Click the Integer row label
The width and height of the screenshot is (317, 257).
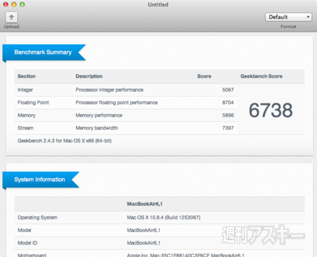(x=25, y=90)
